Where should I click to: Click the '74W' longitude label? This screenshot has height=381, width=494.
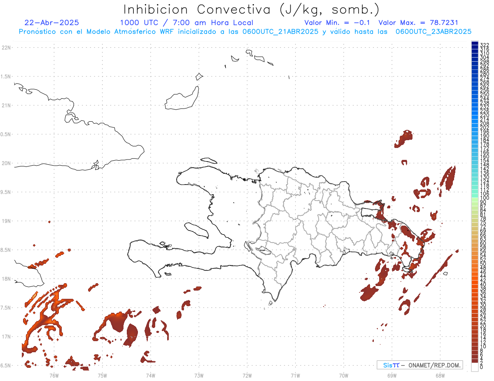151,375
